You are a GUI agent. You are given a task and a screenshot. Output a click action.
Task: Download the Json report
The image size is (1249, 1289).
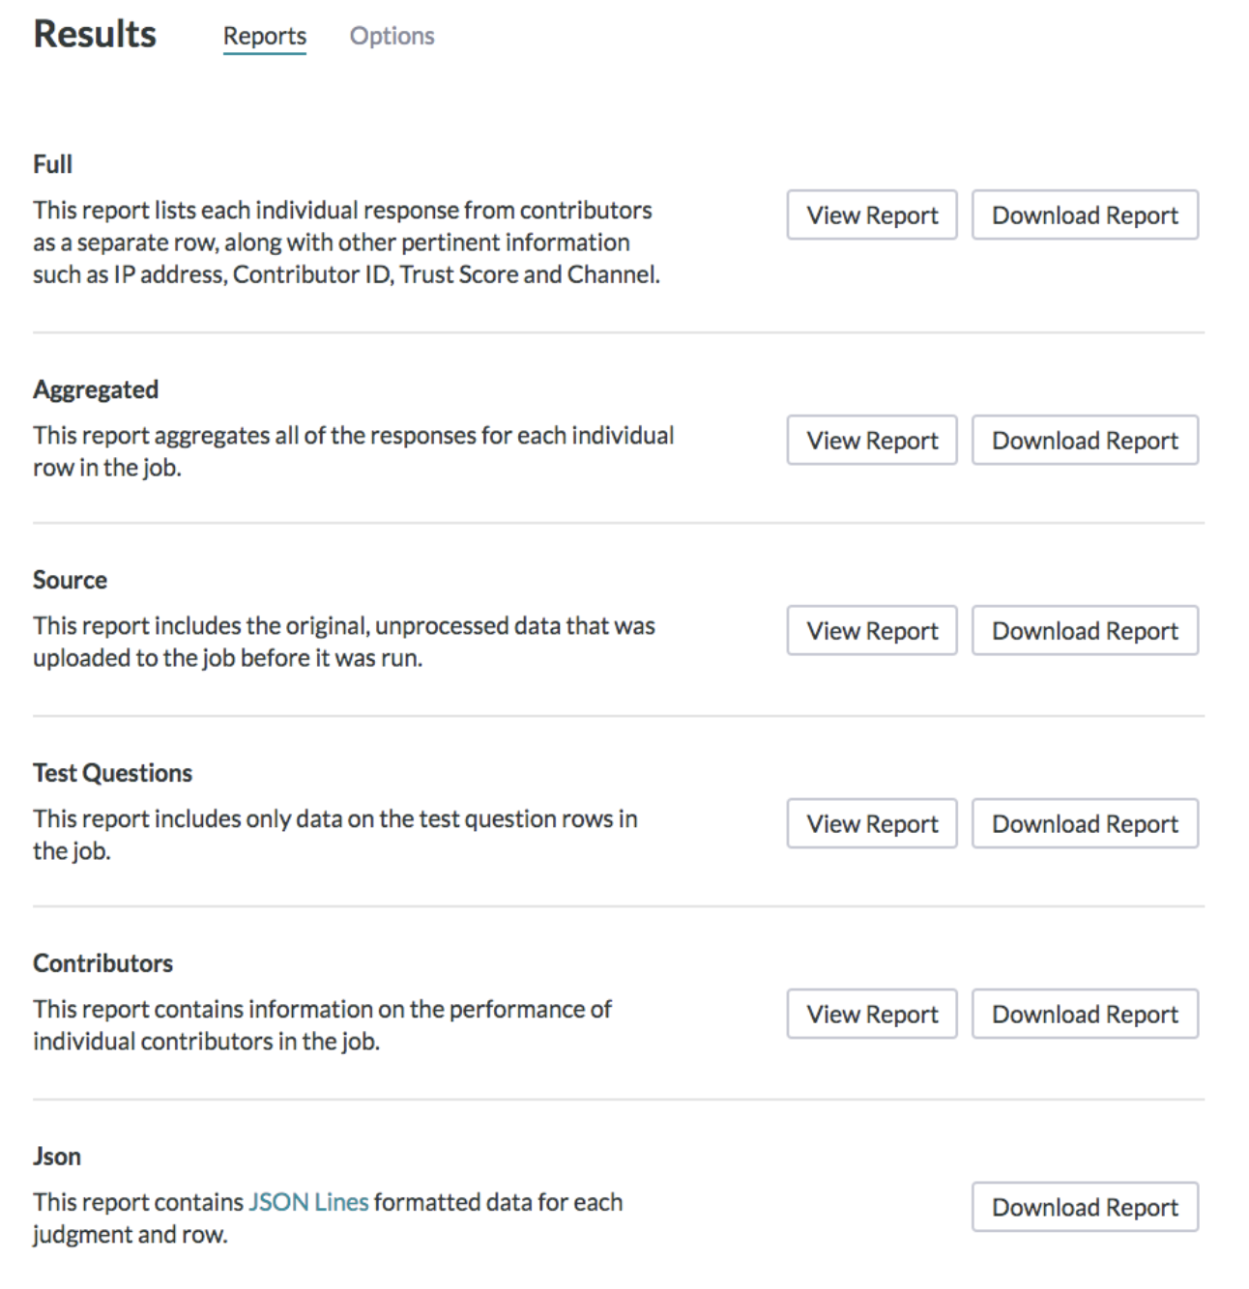click(x=1085, y=1207)
